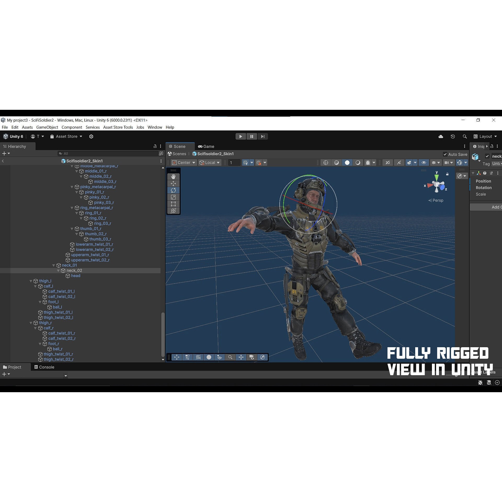Image resolution: width=502 pixels, height=502 pixels.
Task: Click the toolbar search magnifier icon
Action: (465, 136)
